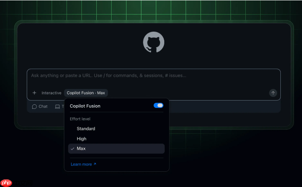This screenshot has height=187, width=302.
Task: Click the laptop icon beside Chat
Action: pyautogui.click(x=57, y=107)
